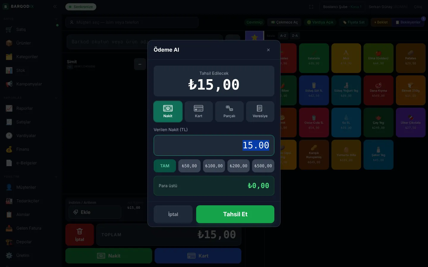Choose Veresiye credit payment option
Screen dimensions: 428x267
click(260, 112)
